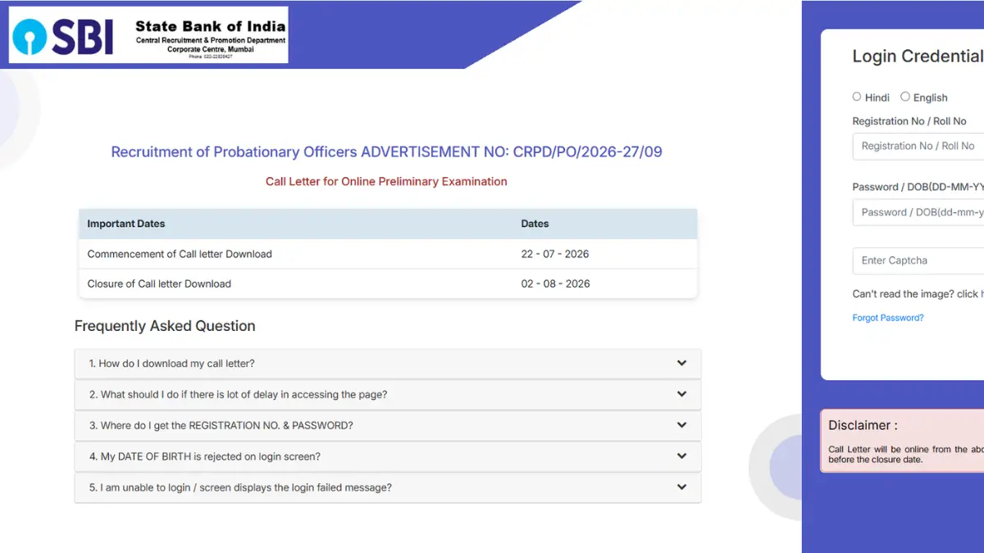This screenshot has width=984, height=553.
Task: Click chevron on the date of birth question
Action: tap(681, 456)
